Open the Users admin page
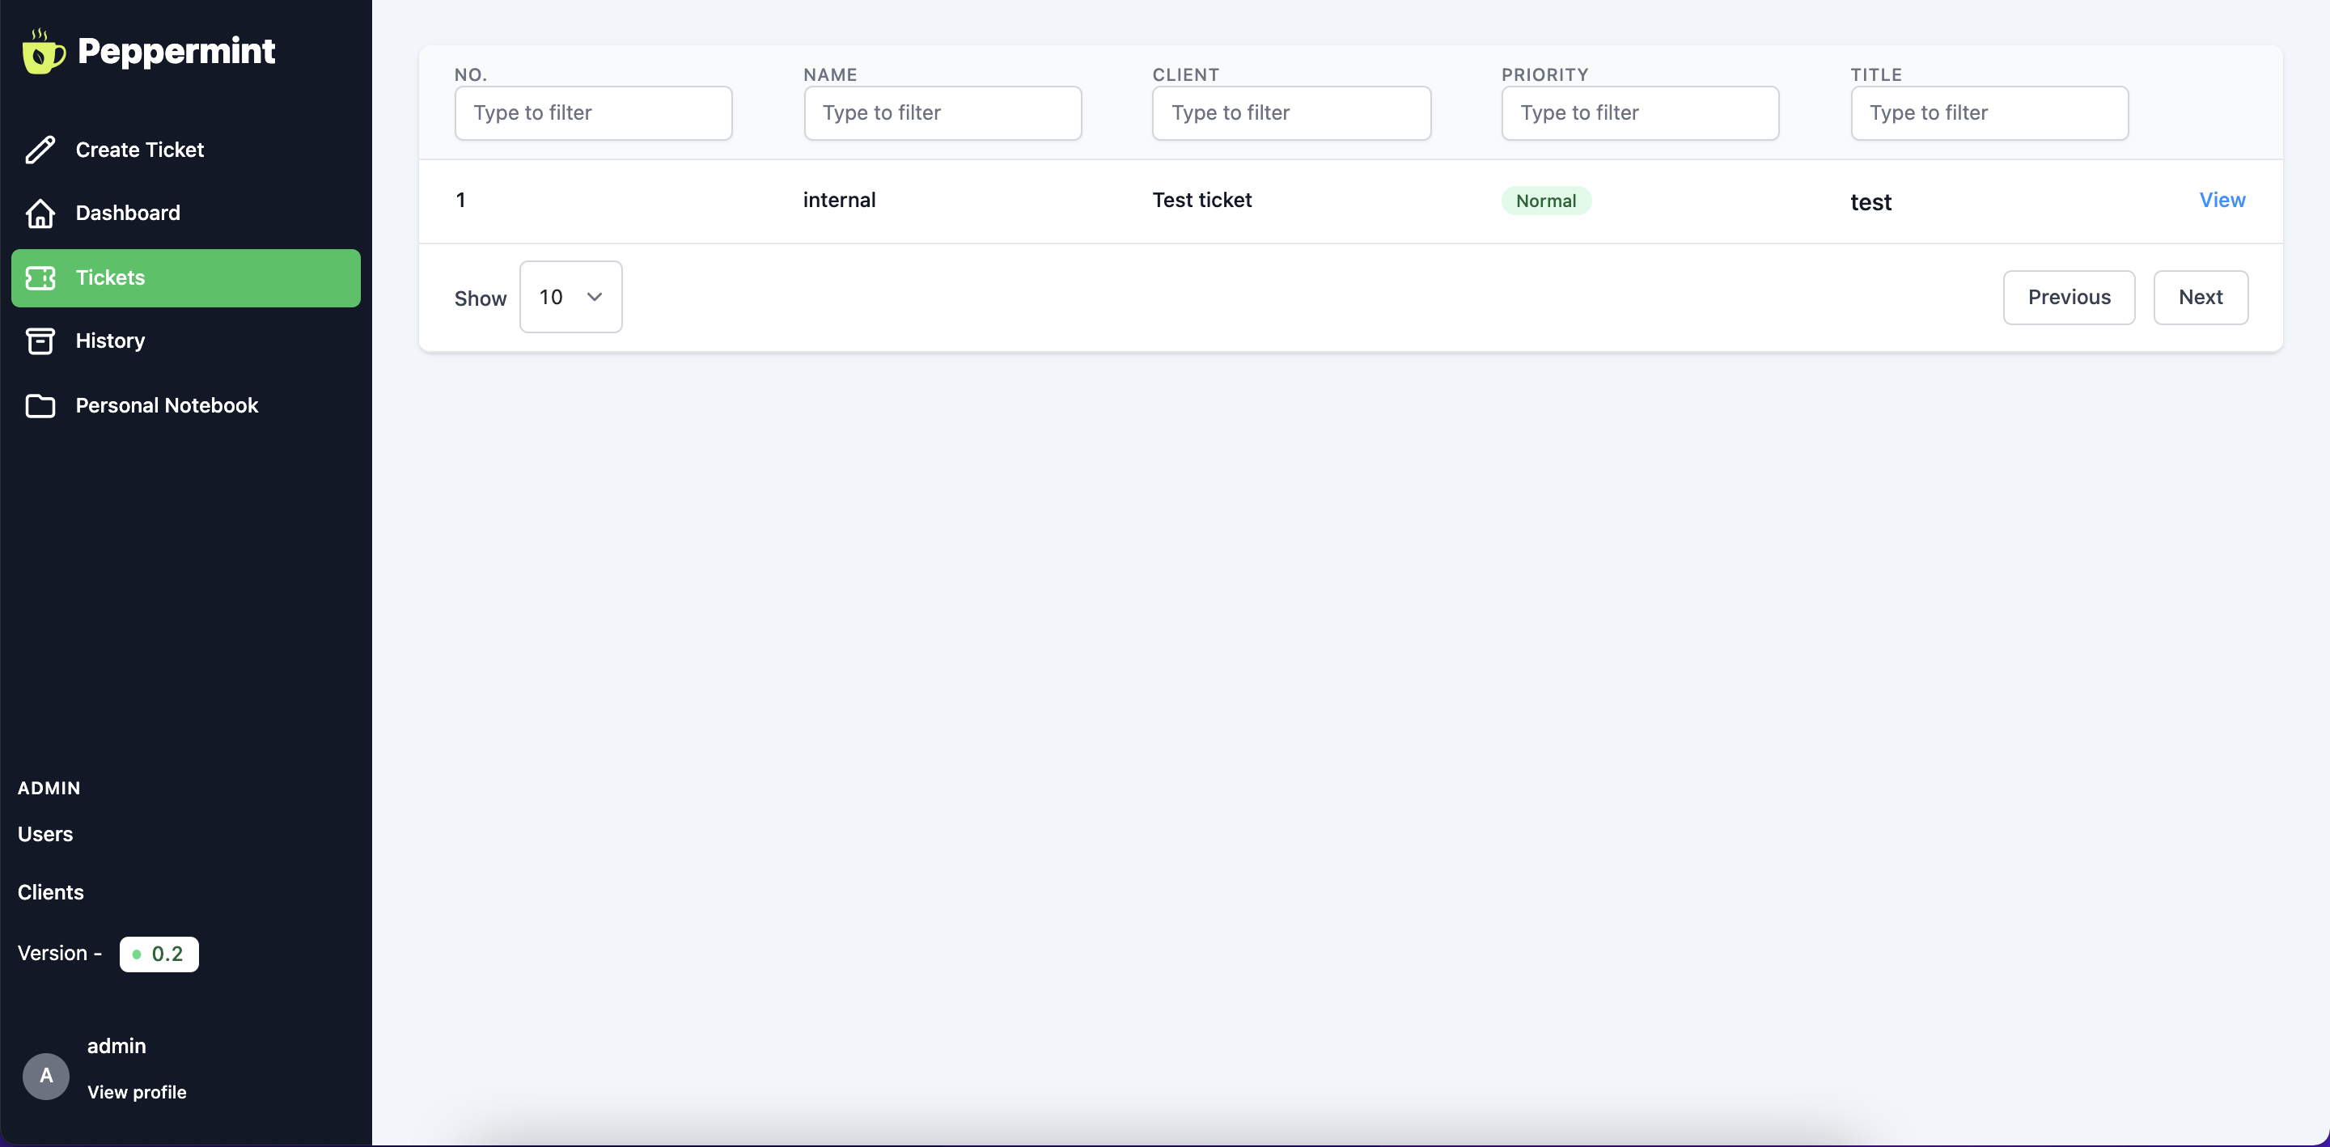 [x=45, y=834]
